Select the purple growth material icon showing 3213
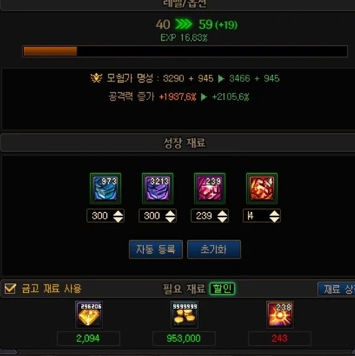This screenshot has width=355, height=356. [158, 188]
